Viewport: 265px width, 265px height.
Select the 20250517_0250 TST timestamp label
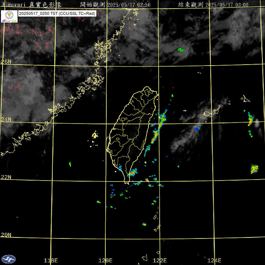point(57,14)
